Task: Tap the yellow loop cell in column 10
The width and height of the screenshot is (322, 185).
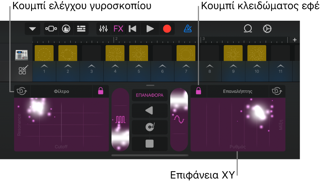Action: click(x=257, y=53)
